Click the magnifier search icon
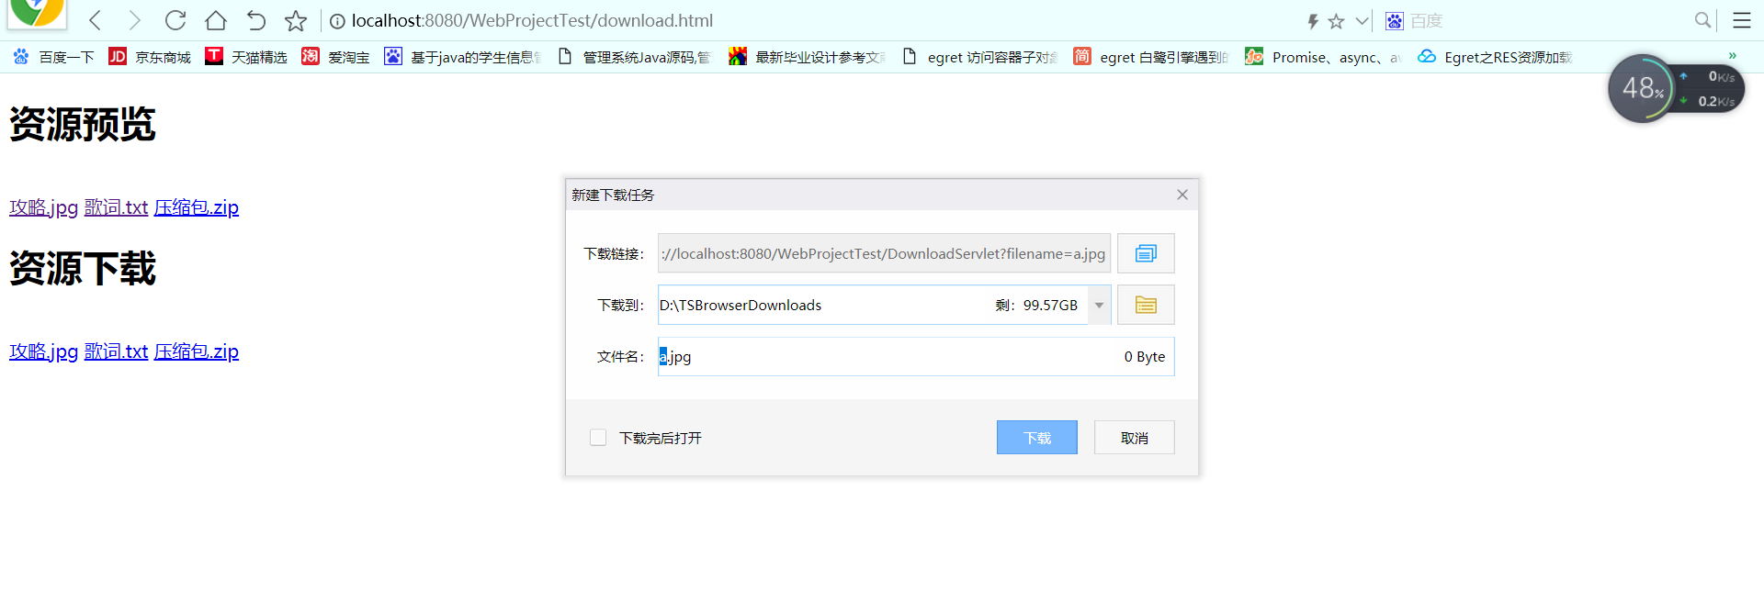Image resolution: width=1764 pixels, height=602 pixels. tap(1702, 20)
